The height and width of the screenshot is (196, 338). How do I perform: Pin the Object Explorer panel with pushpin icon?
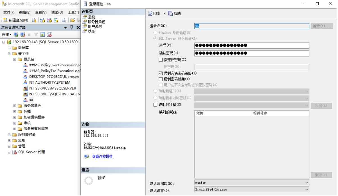(x=72, y=27)
